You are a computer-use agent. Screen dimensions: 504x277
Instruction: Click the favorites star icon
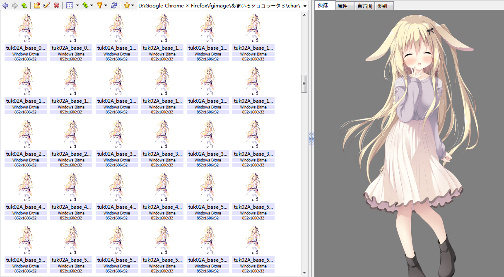click(127, 5)
